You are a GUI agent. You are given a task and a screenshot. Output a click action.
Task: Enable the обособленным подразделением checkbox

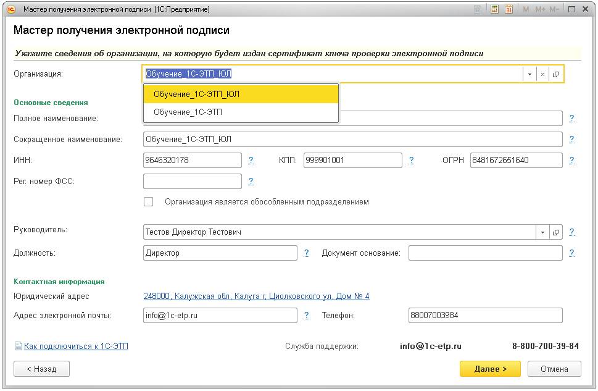click(148, 201)
